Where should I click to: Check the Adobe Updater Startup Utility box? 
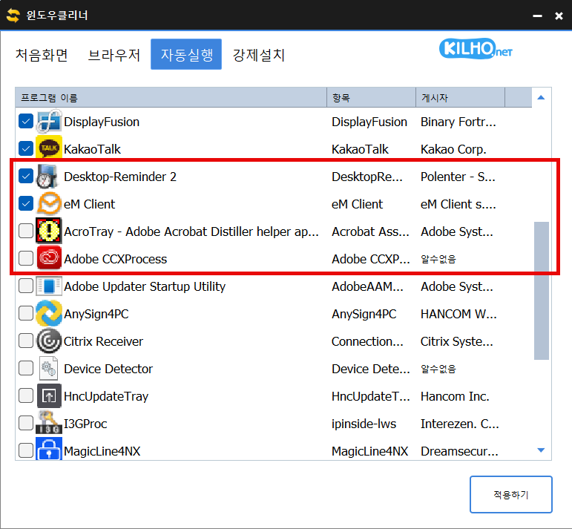pyautogui.click(x=26, y=286)
